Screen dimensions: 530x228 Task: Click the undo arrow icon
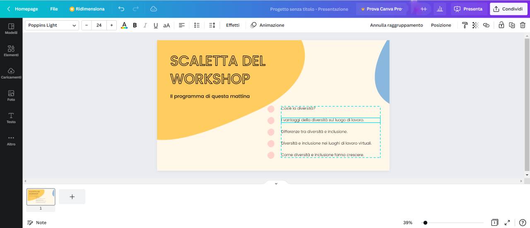point(121,9)
